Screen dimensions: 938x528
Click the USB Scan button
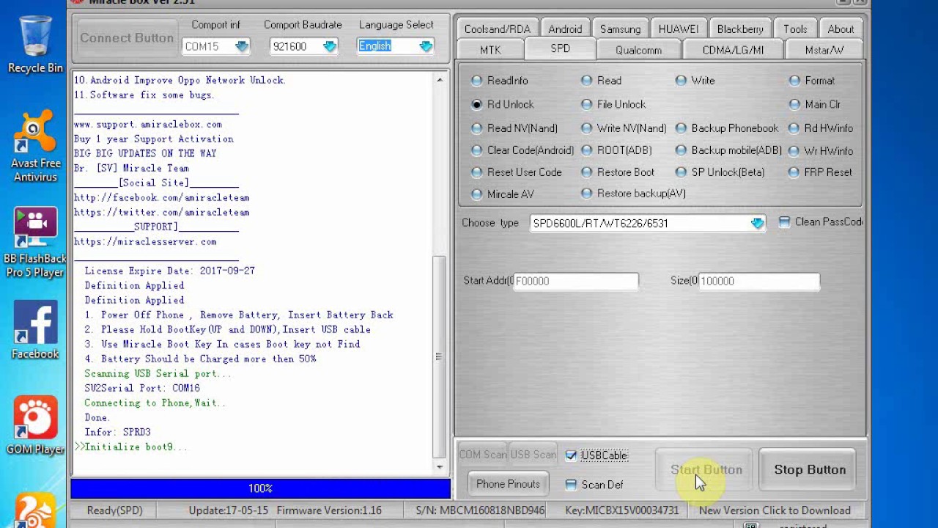coord(533,455)
